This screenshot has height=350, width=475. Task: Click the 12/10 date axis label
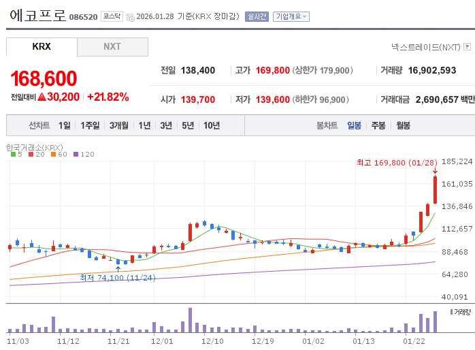point(212,341)
